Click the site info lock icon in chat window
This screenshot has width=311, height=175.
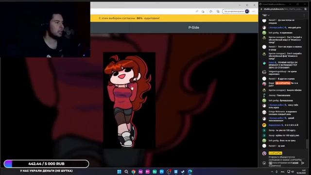coord(261,9)
